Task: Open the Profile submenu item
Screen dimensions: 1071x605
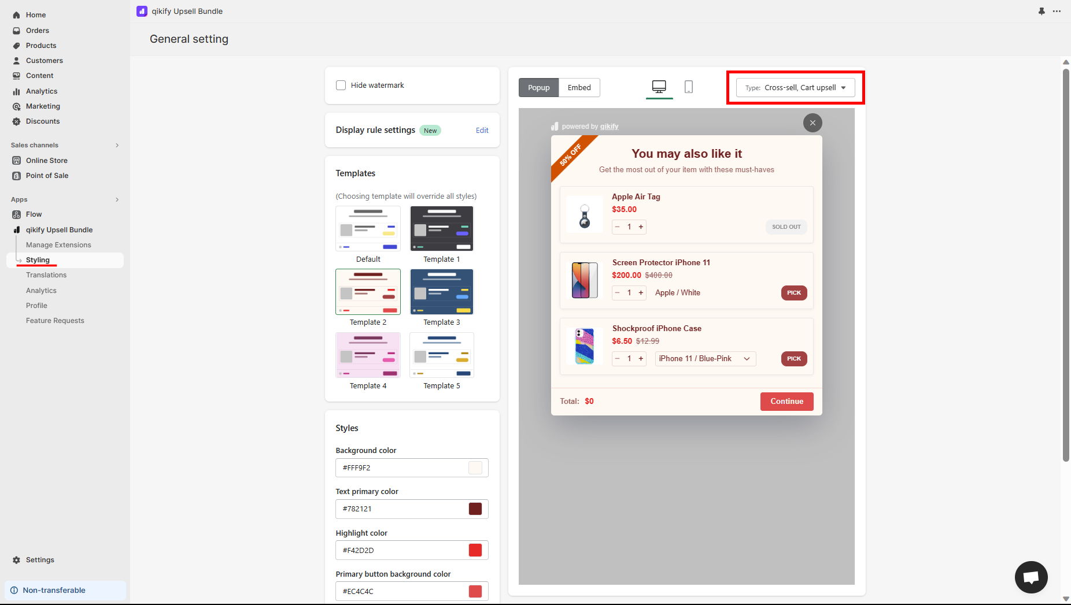Action: (x=36, y=306)
